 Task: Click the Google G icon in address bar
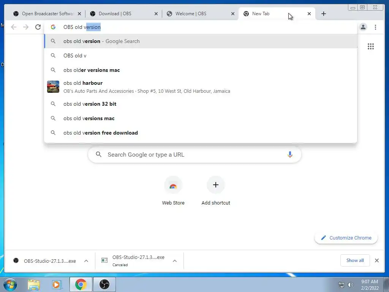tap(53, 27)
